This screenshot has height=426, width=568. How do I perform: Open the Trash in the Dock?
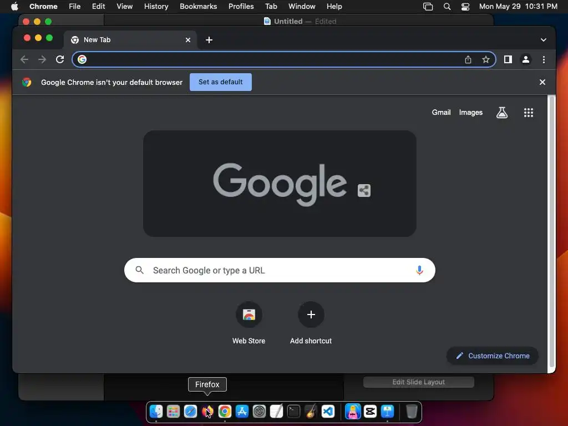point(412,412)
